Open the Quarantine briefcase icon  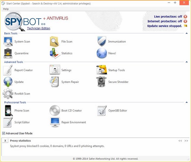pos(8,53)
